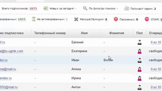This screenshot has height=91, width=162.
Task: Click the Новых за сегодня label
Action: pos(62,9)
